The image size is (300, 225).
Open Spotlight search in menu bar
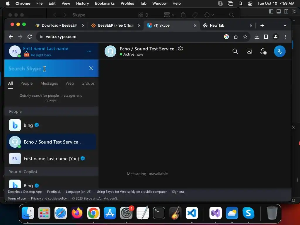coord(241,4)
